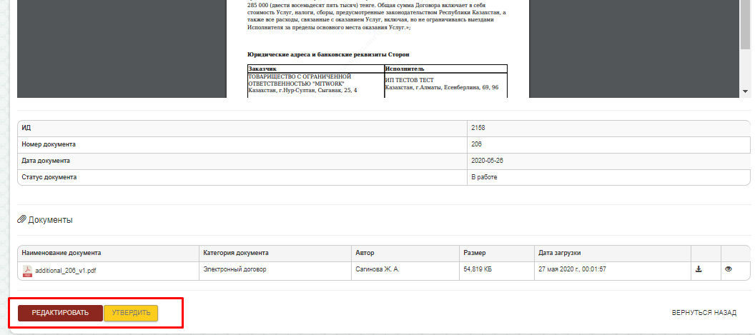Click the ИД value 2158

pyautogui.click(x=478, y=127)
